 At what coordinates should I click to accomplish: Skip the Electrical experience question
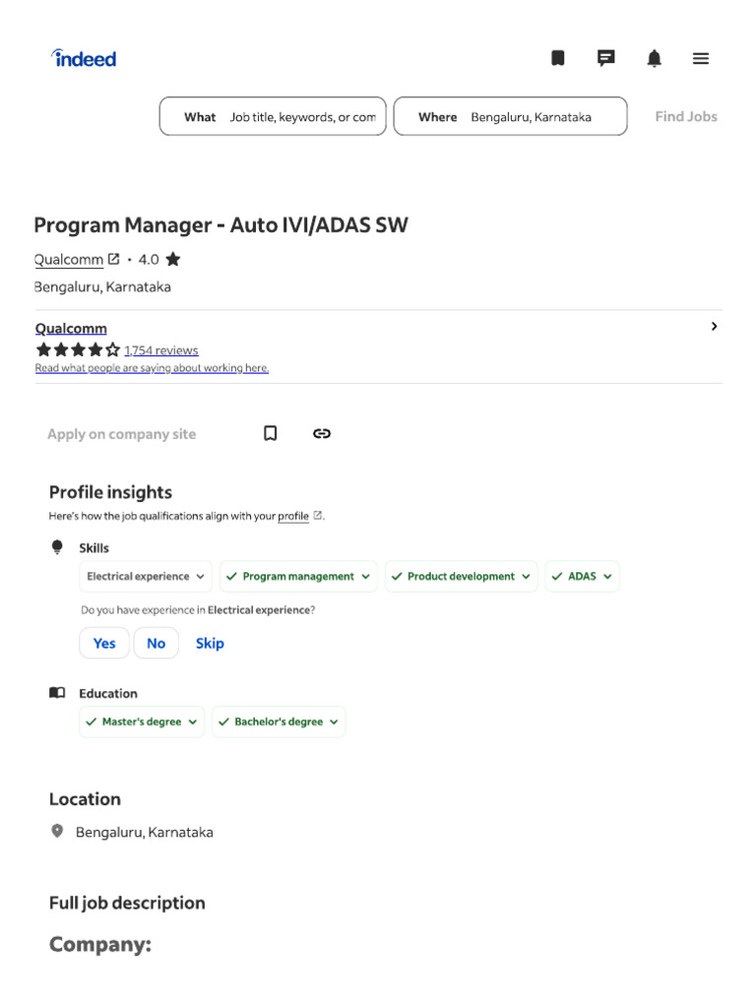210,643
